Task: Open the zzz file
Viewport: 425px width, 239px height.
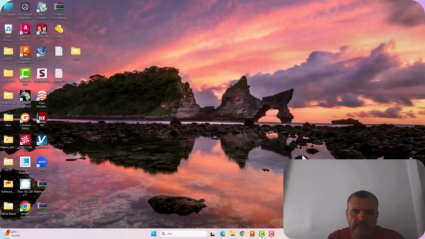Action: (x=59, y=53)
